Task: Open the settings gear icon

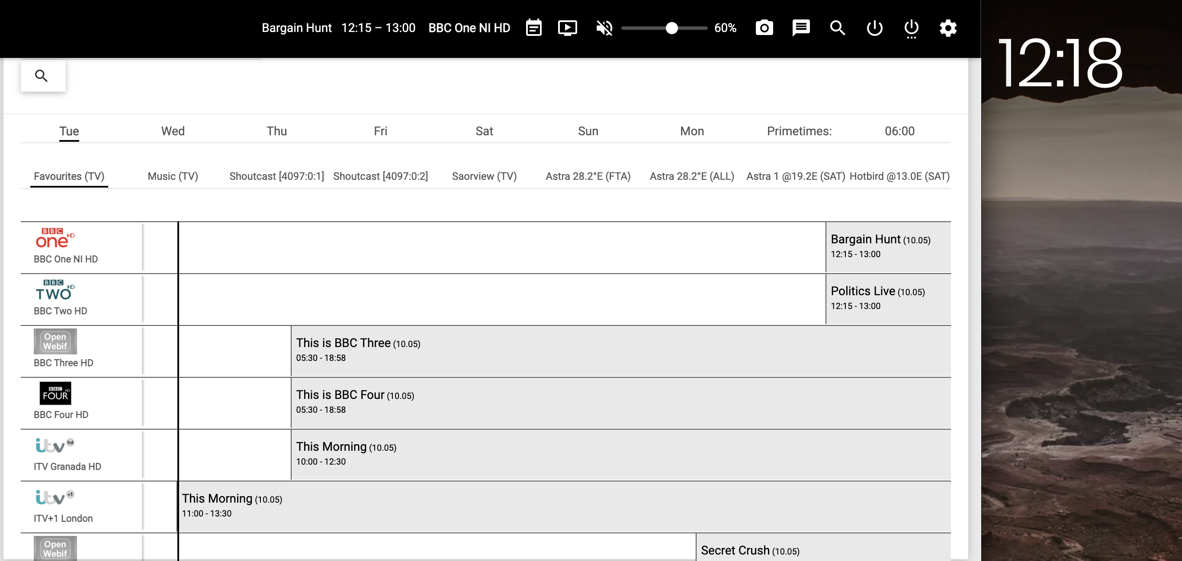Action: [948, 28]
